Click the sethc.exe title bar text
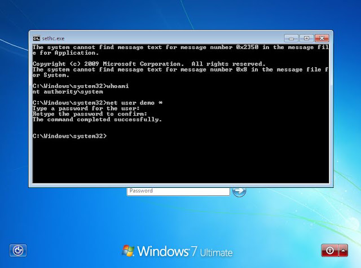361x268 pixels. tap(53, 38)
